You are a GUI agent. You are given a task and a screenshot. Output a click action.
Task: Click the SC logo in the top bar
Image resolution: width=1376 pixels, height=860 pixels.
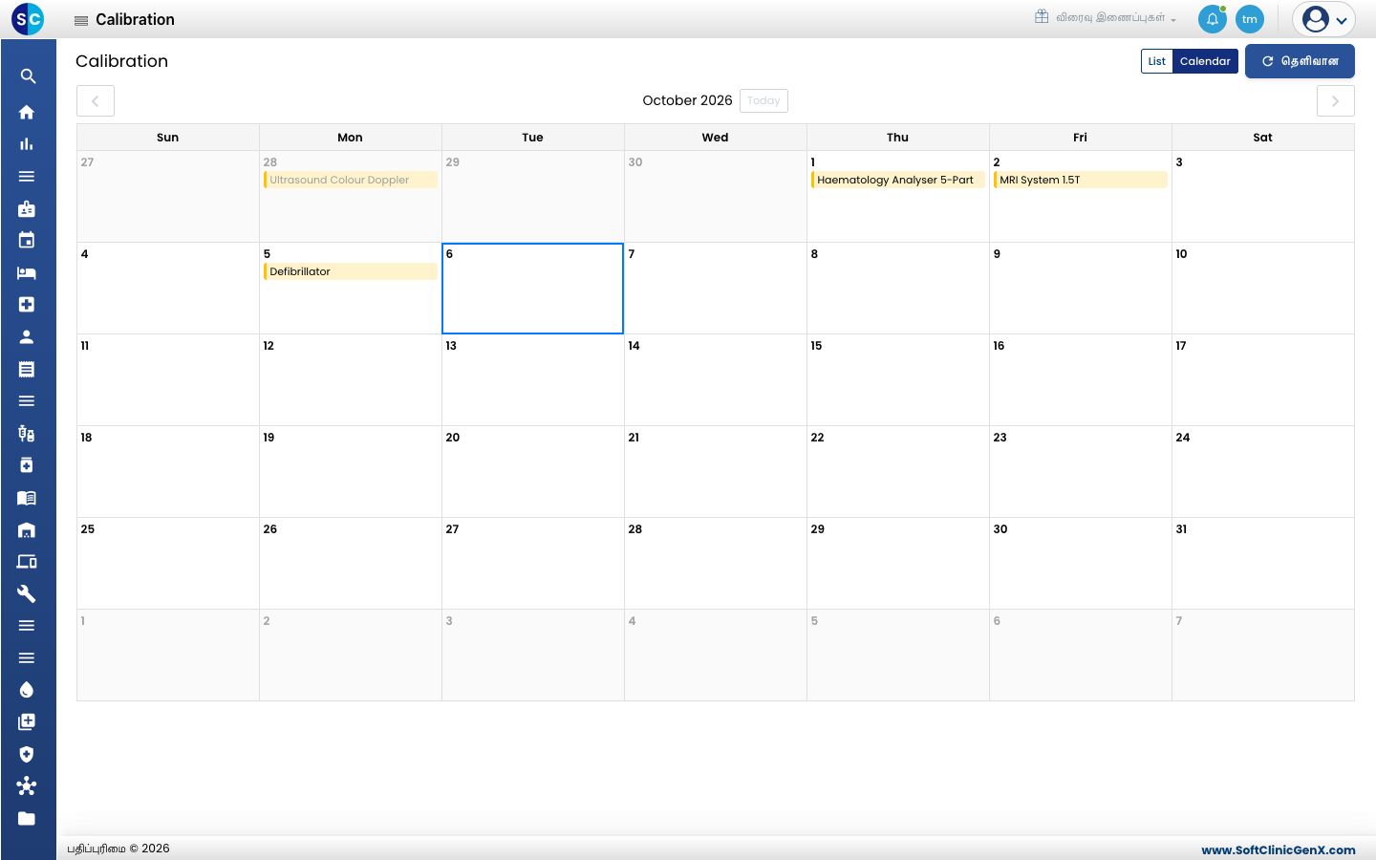click(28, 19)
